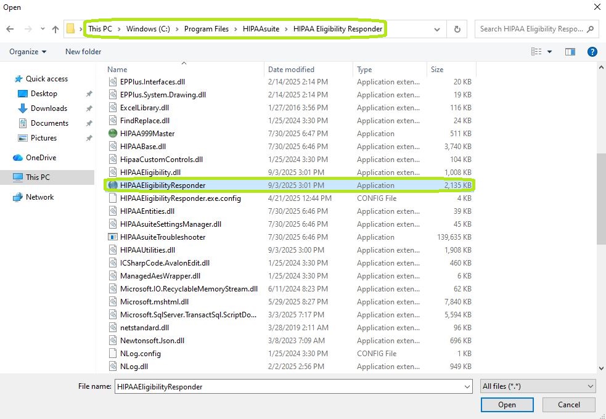Screen dimensions: 606x419
Task: Open Quick access in navigation pane
Action: point(47,79)
